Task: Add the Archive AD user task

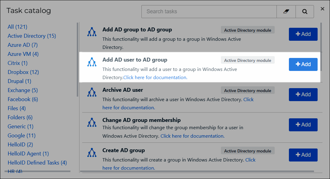Action: tap(303, 94)
